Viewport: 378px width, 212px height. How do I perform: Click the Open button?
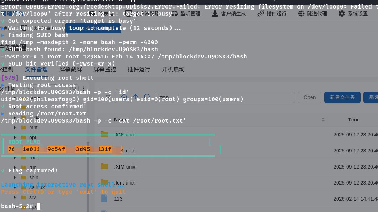(x=309, y=97)
